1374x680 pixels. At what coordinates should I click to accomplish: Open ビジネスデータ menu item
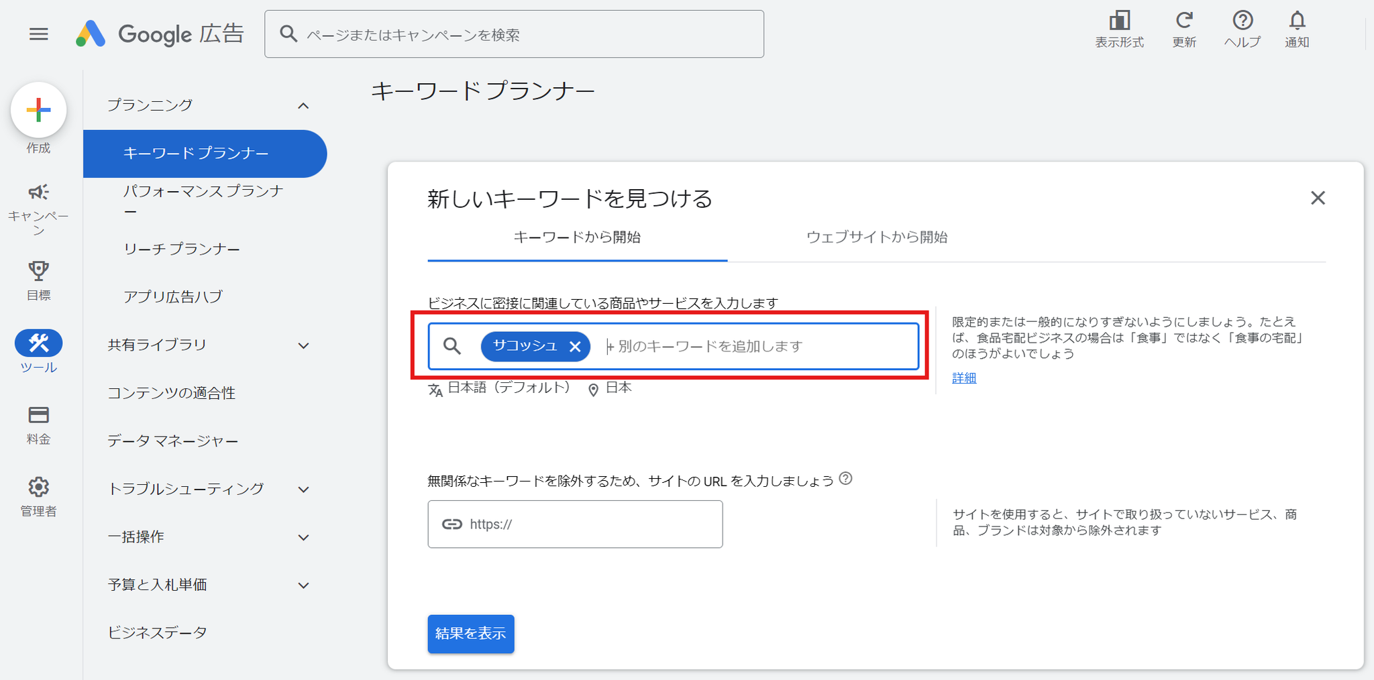pos(158,632)
